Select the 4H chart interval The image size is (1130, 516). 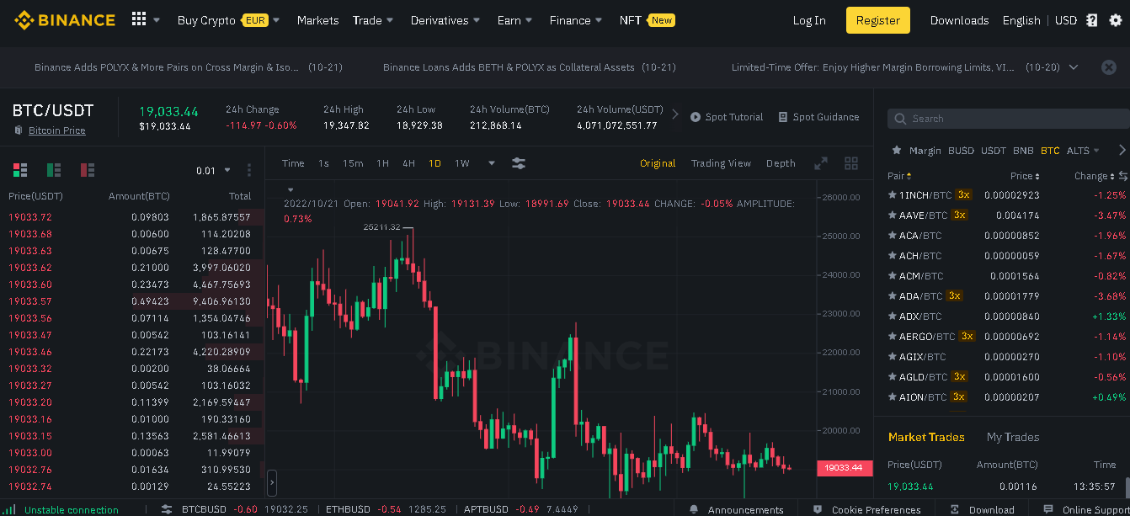pyautogui.click(x=408, y=163)
